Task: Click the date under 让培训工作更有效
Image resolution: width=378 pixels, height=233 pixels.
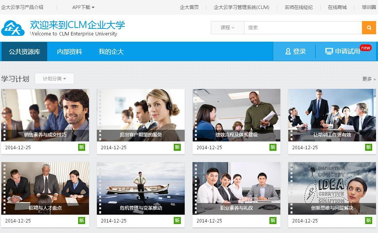Action: point(305,148)
